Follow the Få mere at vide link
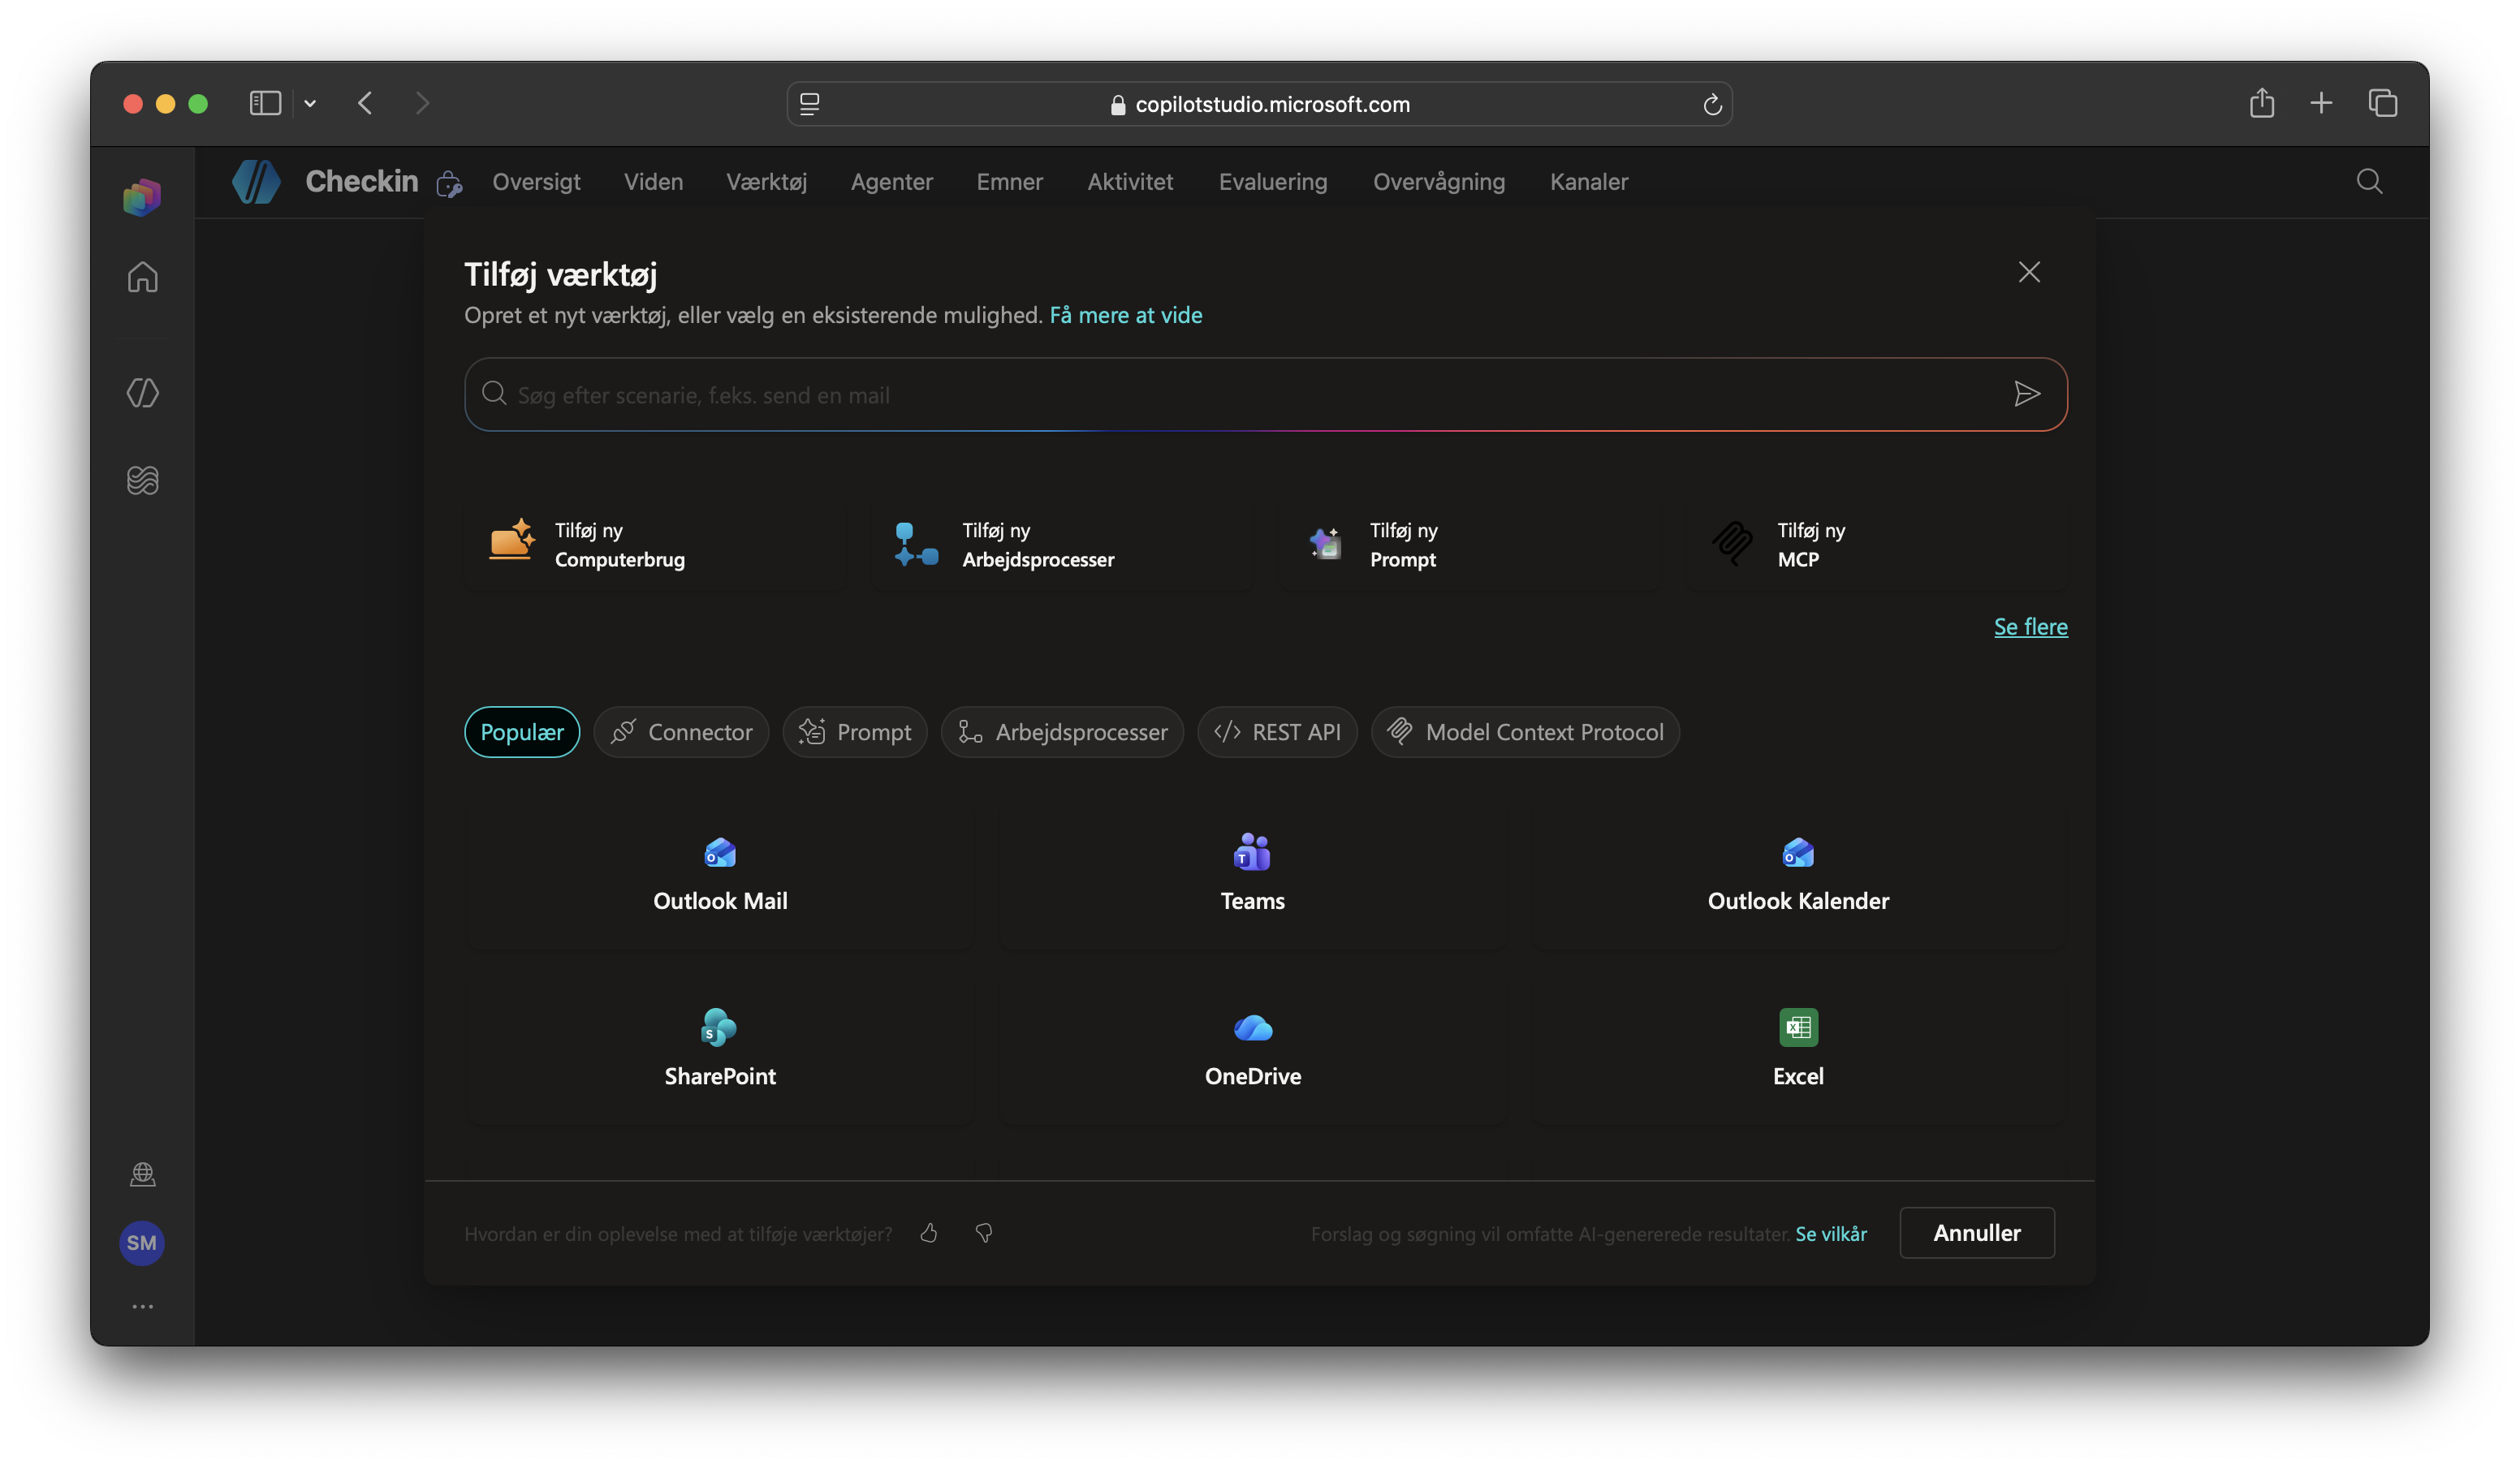The height and width of the screenshot is (1469, 2520). (x=1125, y=315)
